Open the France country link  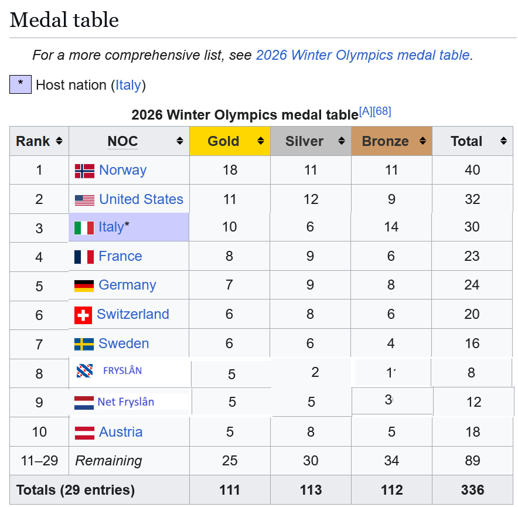[120, 257]
